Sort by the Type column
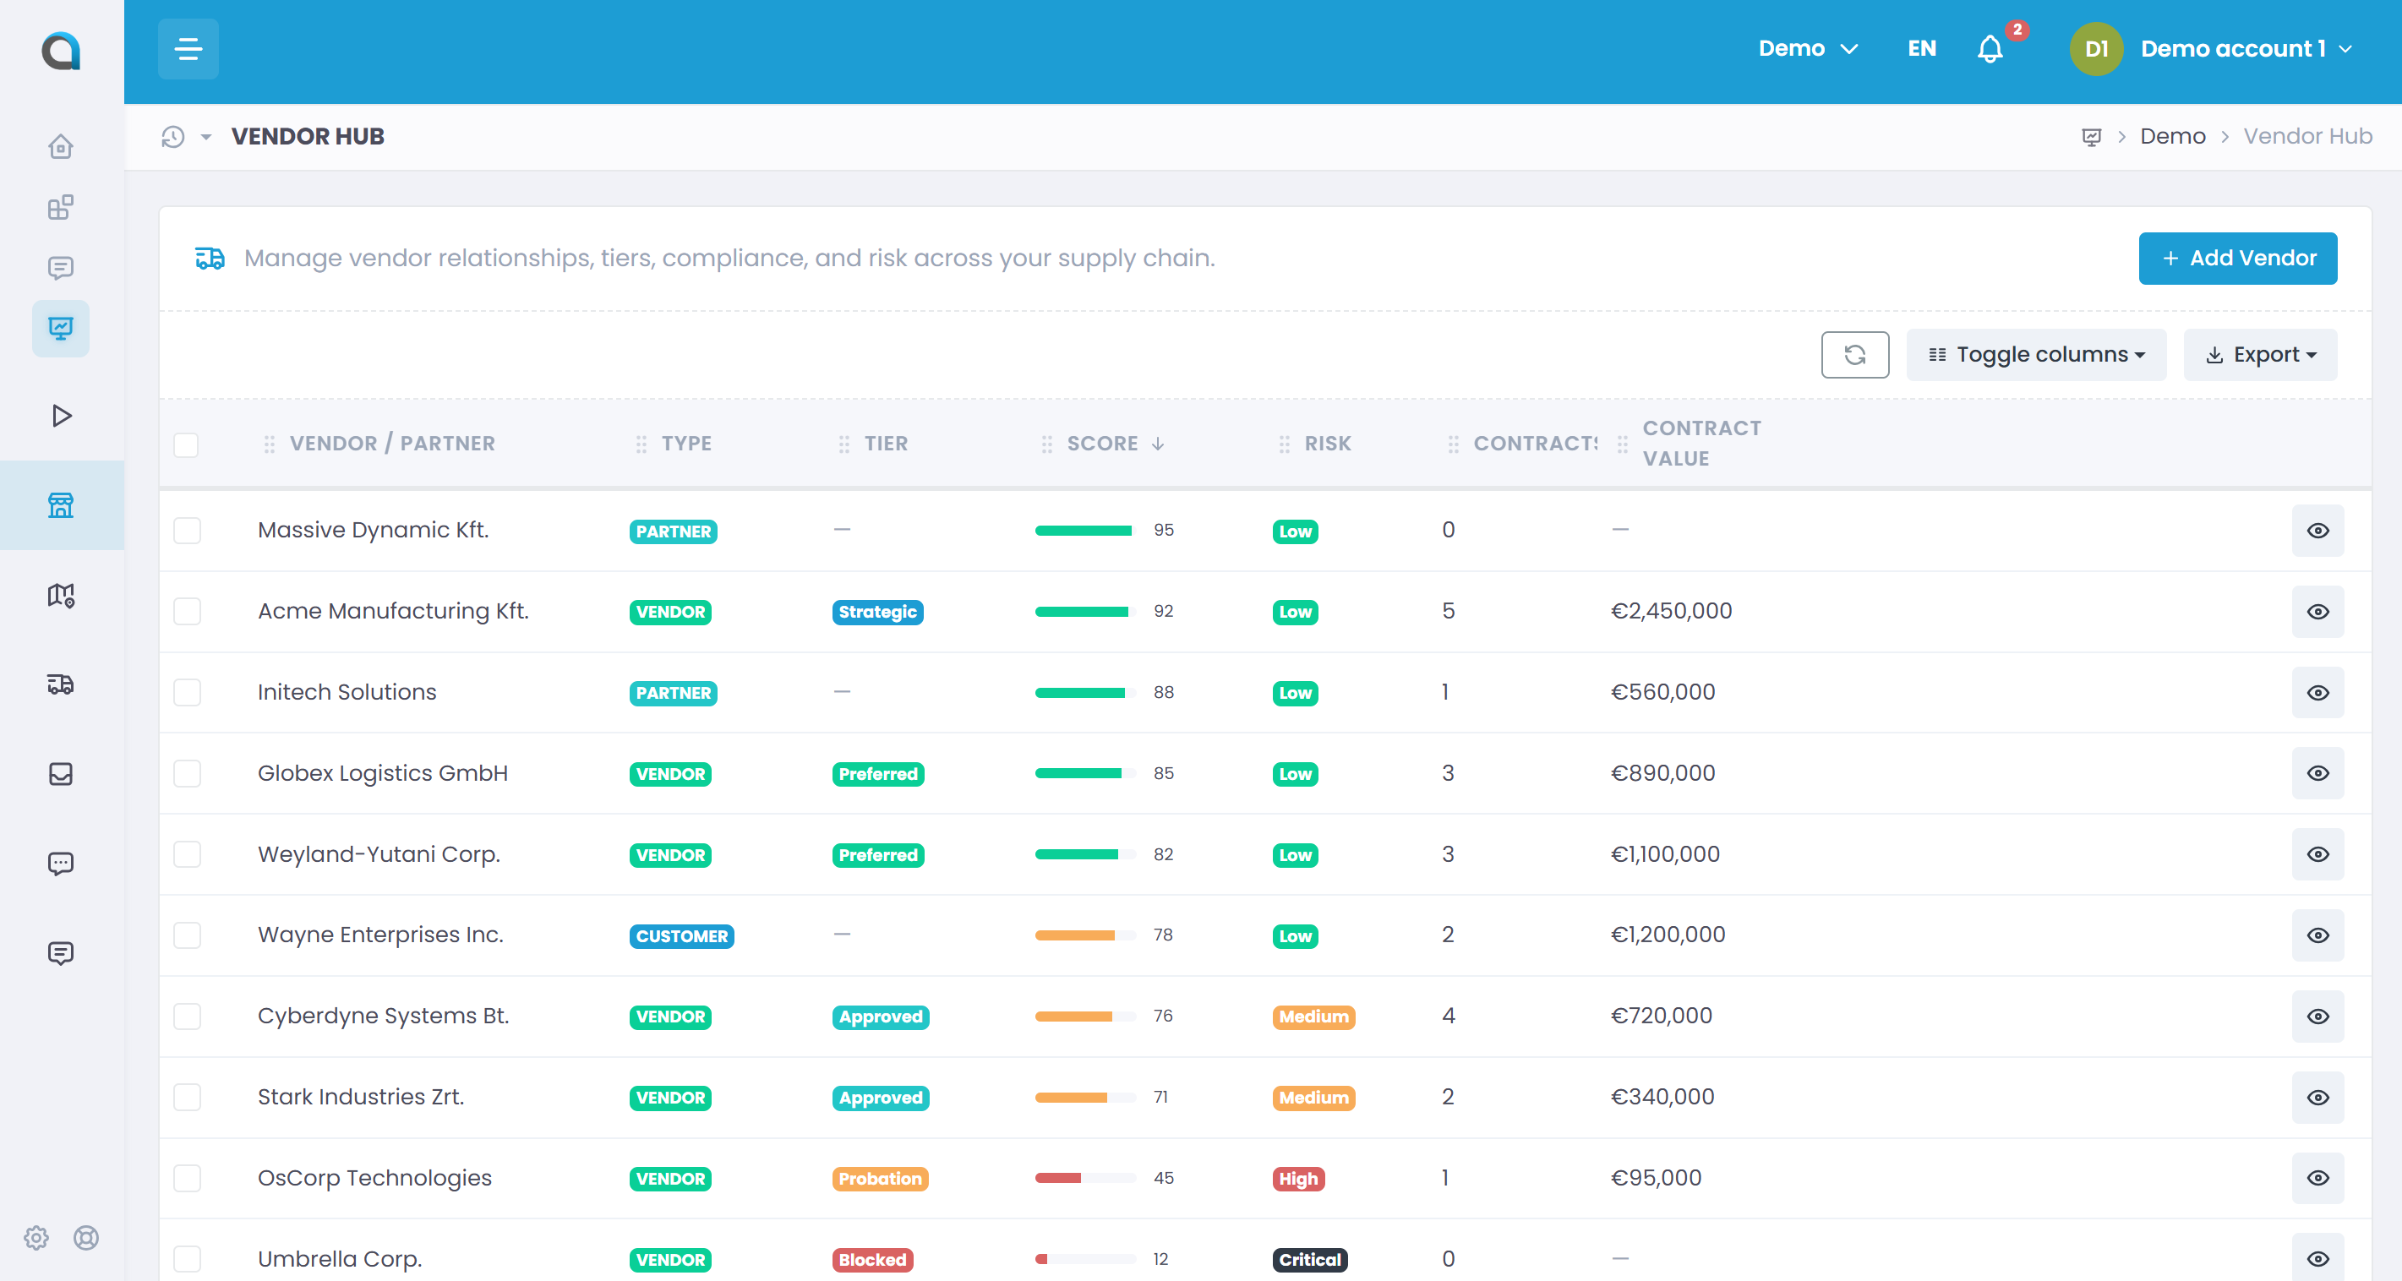This screenshot has width=2402, height=1281. (x=686, y=444)
